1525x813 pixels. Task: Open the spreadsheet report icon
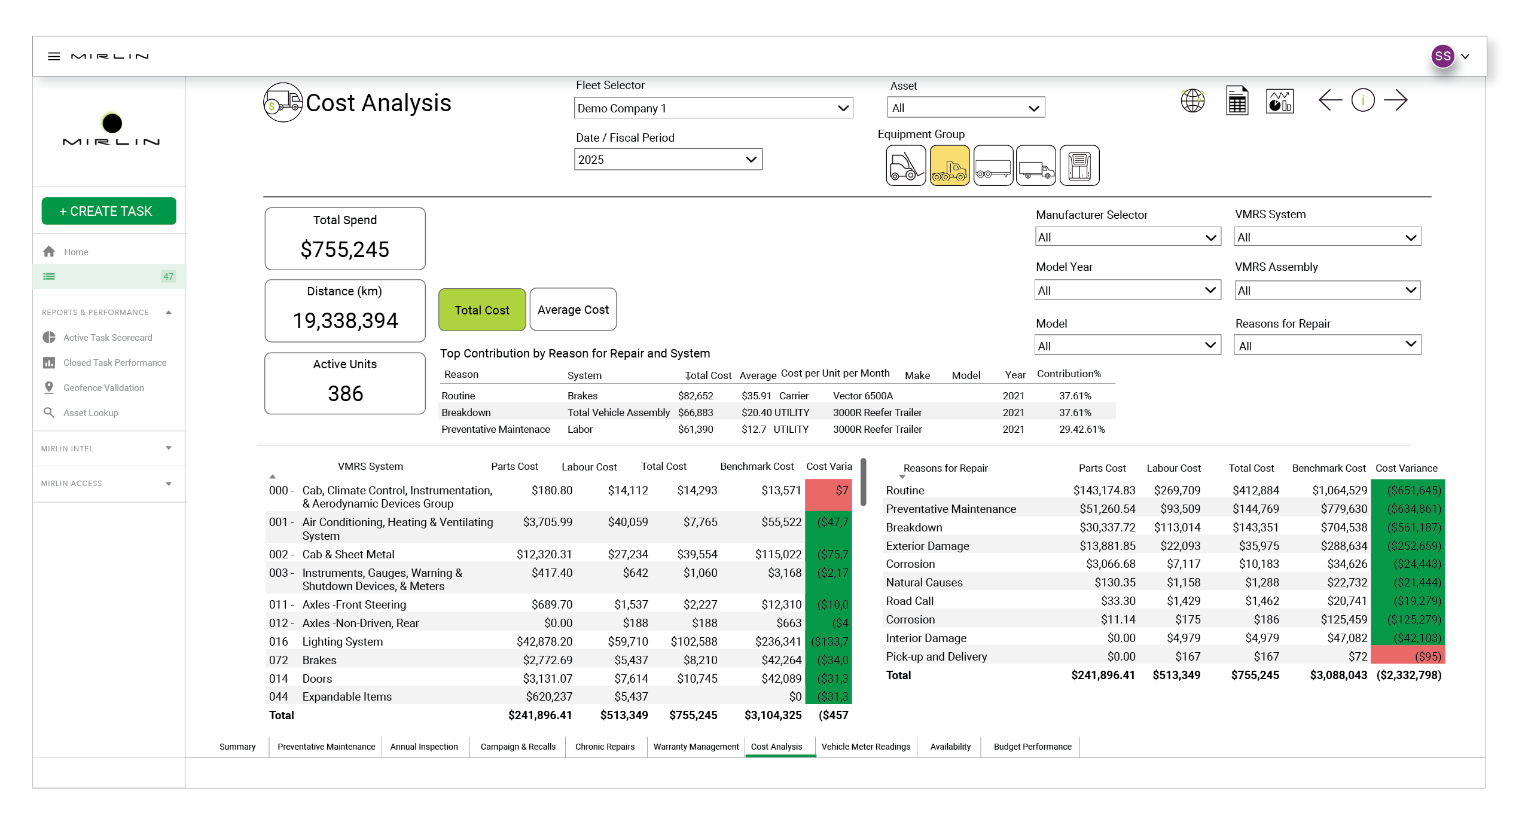(1236, 100)
